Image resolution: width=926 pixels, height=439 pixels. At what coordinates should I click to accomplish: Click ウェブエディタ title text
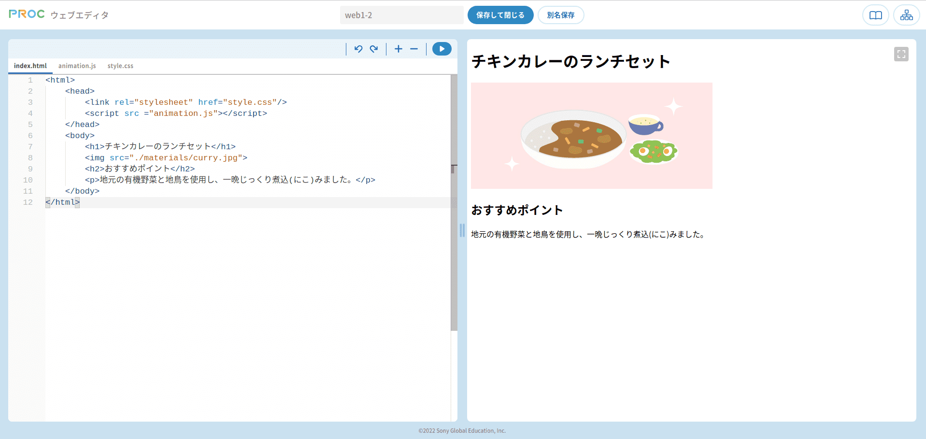tap(80, 15)
